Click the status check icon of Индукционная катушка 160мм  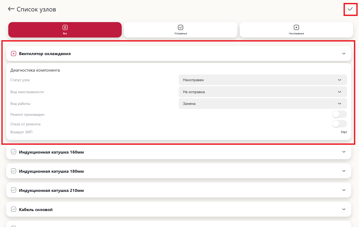point(14,152)
